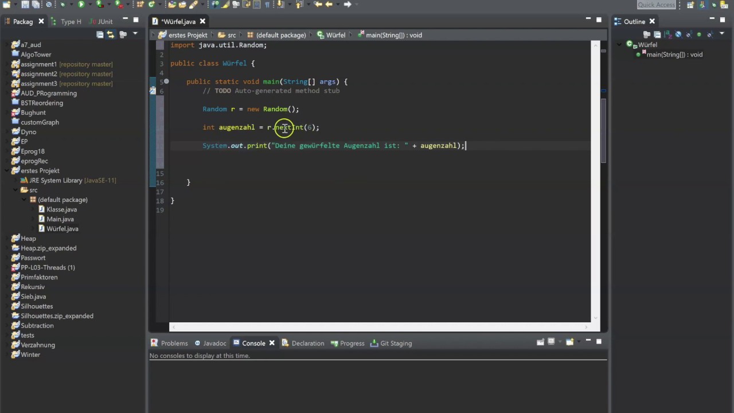The width and height of the screenshot is (734, 413).
Task: Expand the assignment1 project node
Action: tap(7, 64)
